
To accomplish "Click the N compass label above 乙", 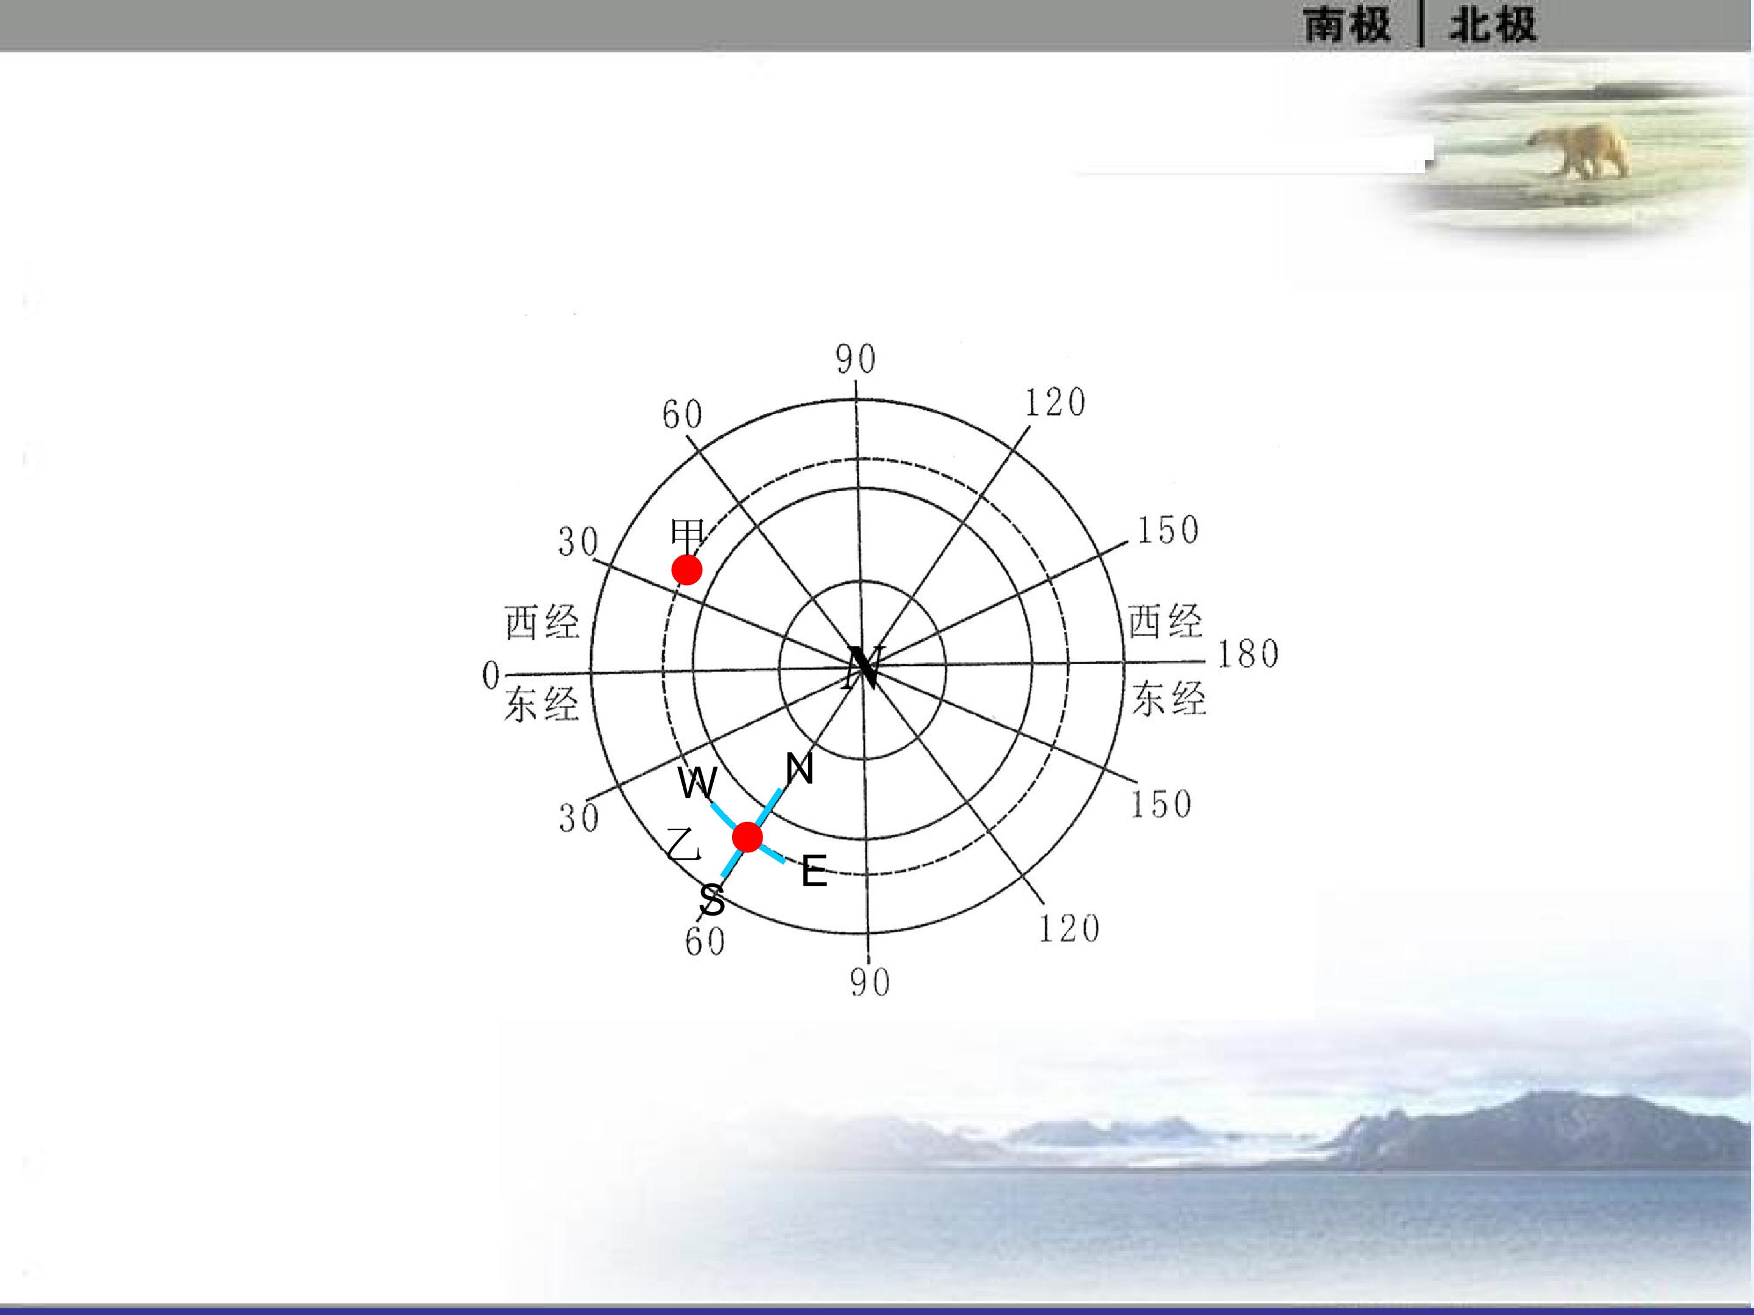I will pos(799,769).
